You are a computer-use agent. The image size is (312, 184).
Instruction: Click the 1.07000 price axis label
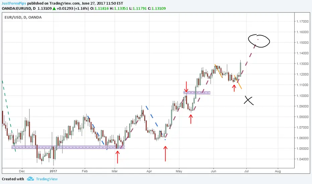pyautogui.click(x=302, y=127)
